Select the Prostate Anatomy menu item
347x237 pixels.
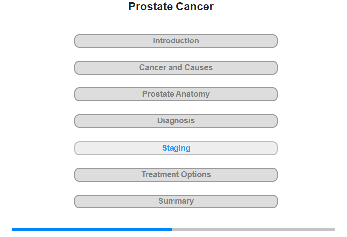(x=175, y=94)
